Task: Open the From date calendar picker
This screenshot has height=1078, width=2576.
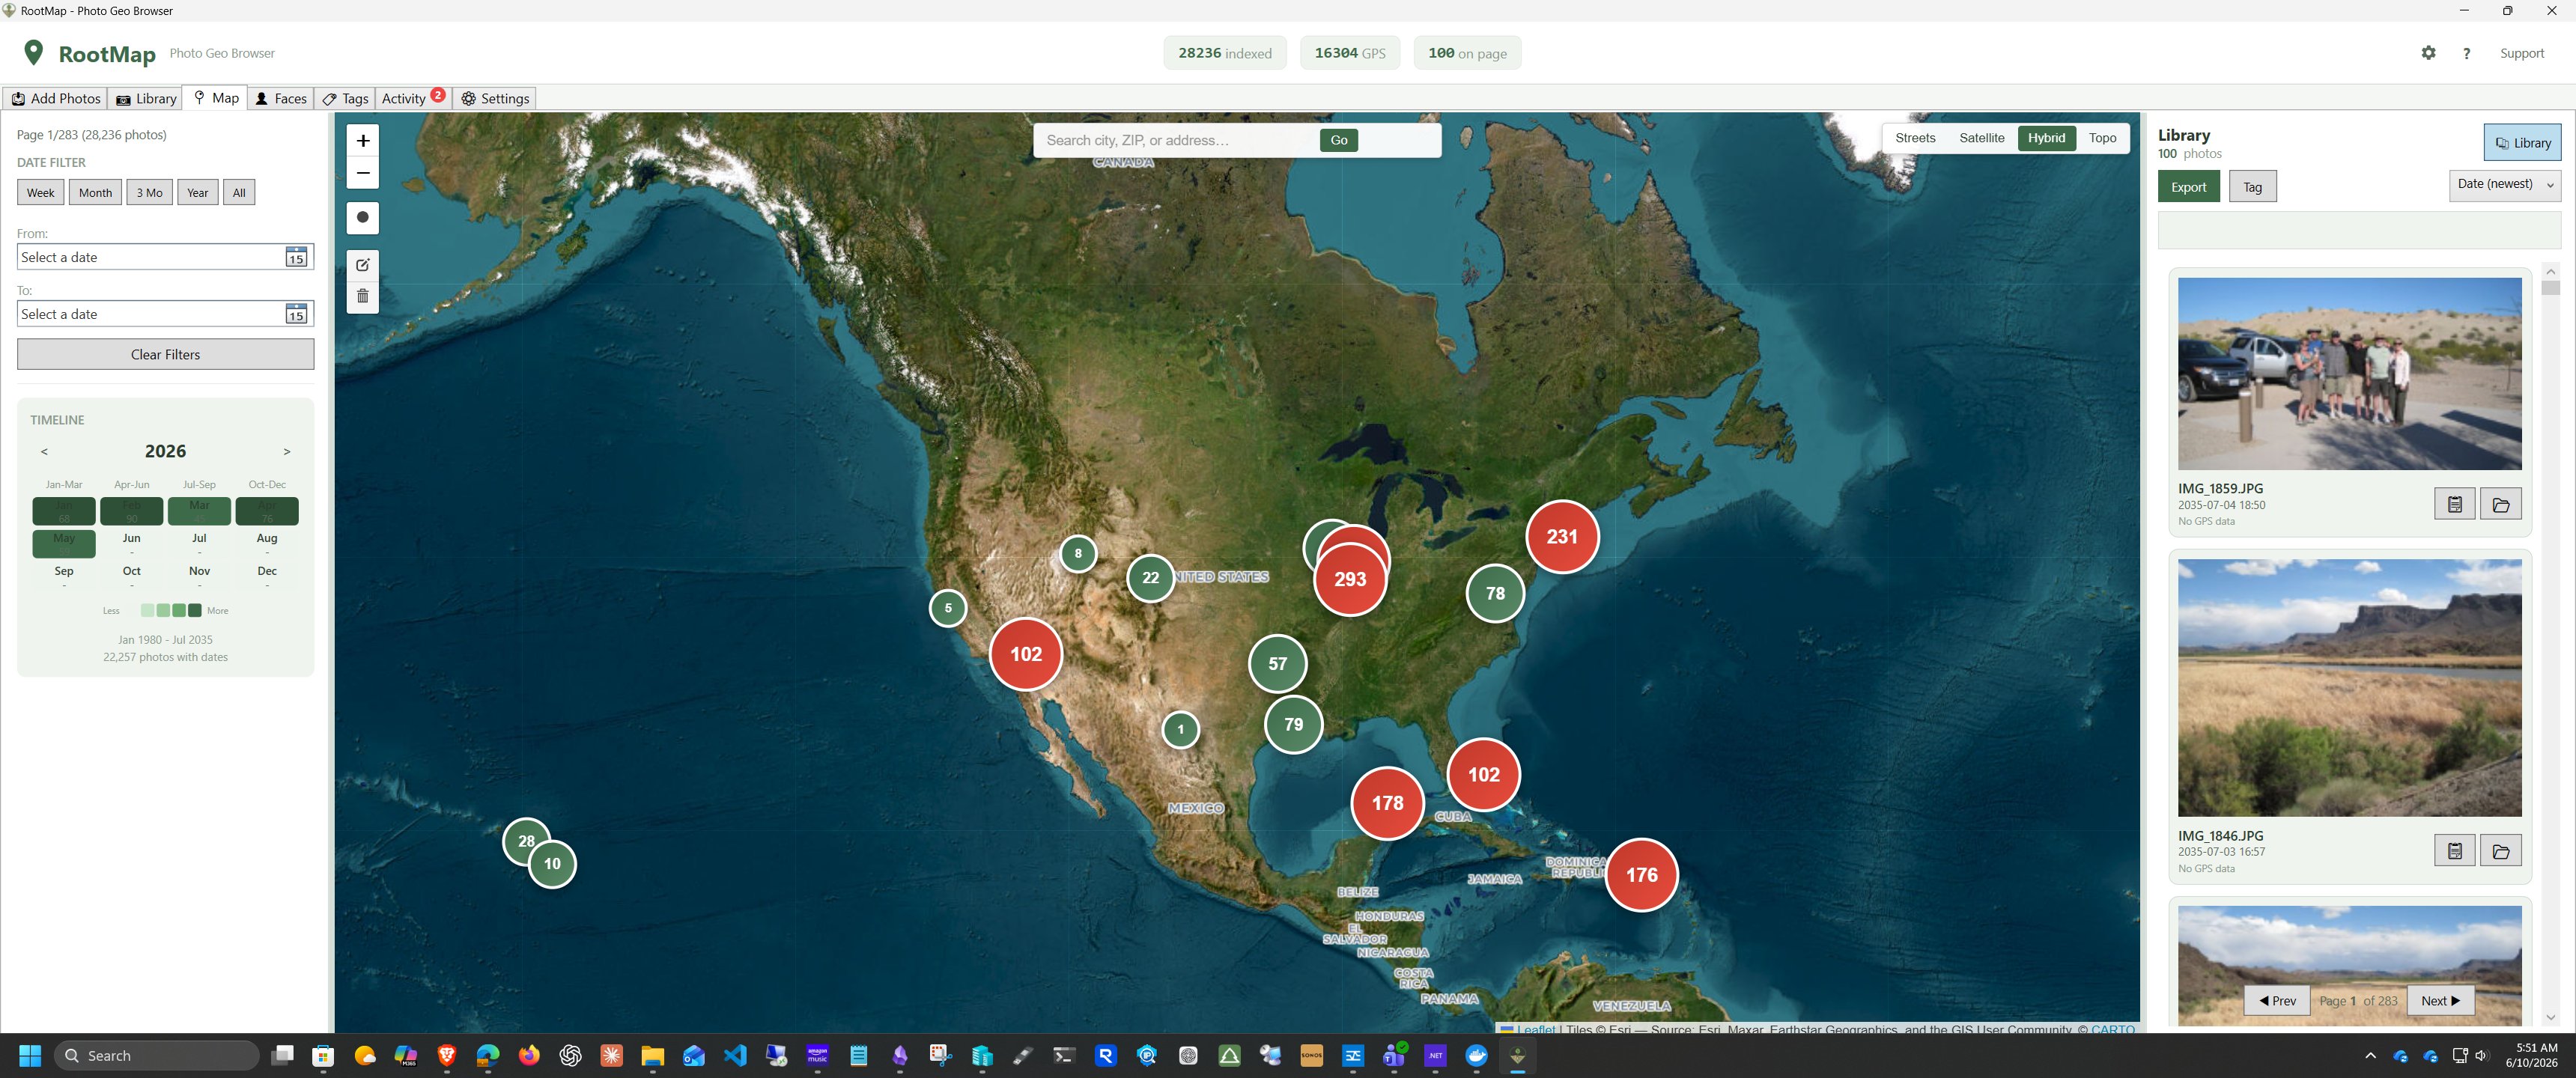Action: (296, 257)
